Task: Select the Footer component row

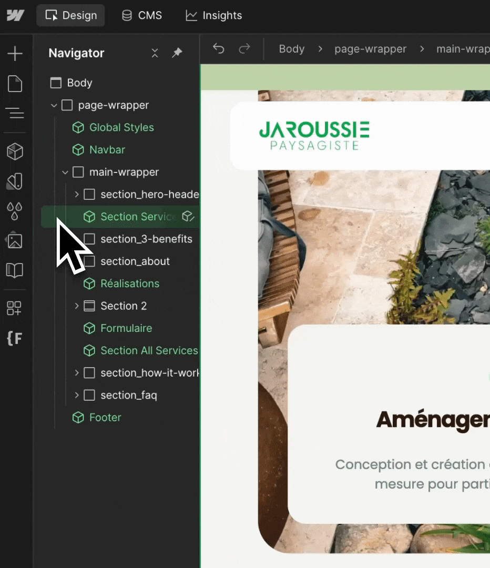Action: tap(120, 418)
